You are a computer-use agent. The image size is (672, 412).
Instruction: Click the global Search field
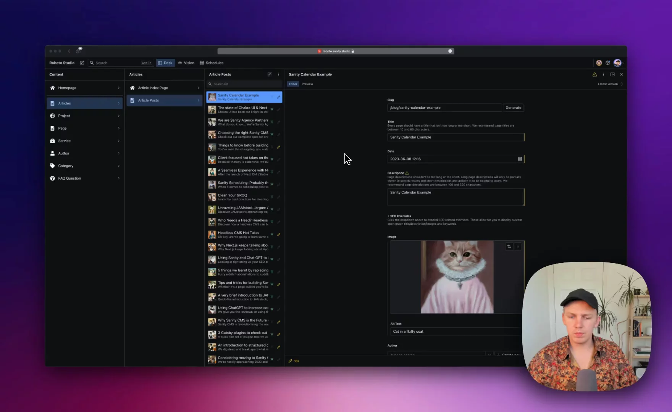pyautogui.click(x=121, y=63)
